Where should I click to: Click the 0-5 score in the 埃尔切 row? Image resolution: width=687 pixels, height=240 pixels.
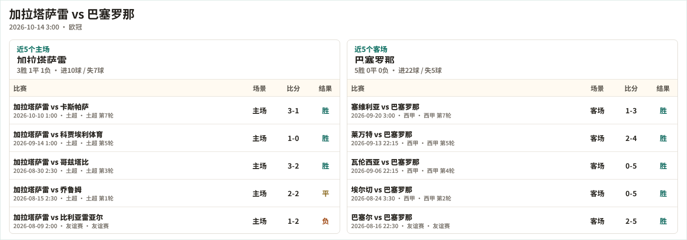tap(631, 193)
